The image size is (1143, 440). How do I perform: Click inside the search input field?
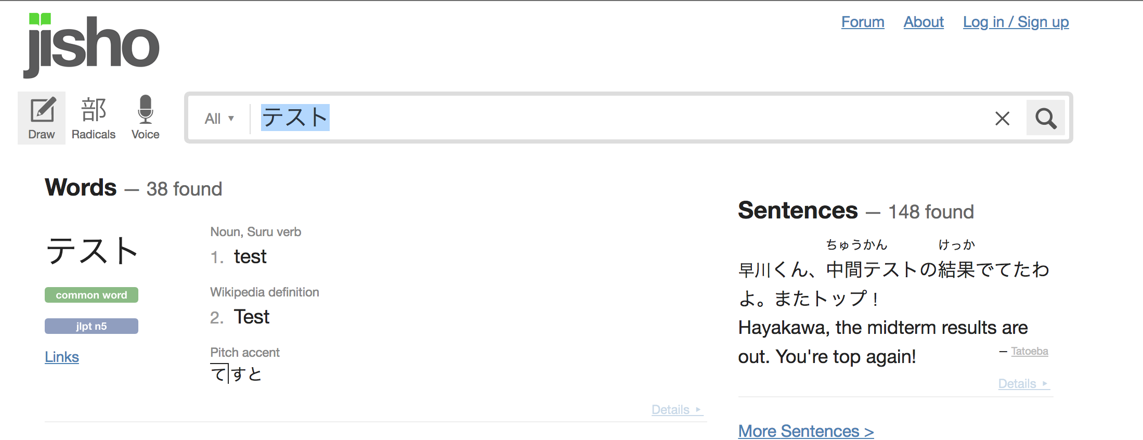coord(572,118)
